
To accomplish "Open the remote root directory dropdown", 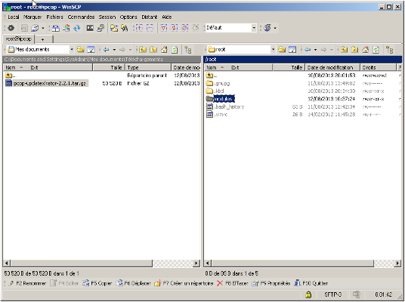I will click(x=273, y=49).
